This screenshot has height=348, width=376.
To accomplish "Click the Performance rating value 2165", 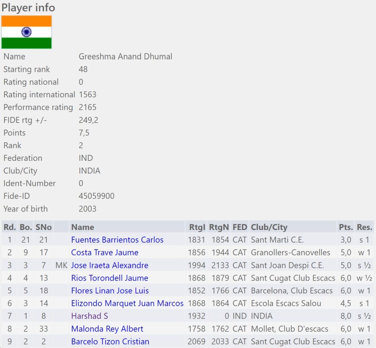I will (x=88, y=107).
